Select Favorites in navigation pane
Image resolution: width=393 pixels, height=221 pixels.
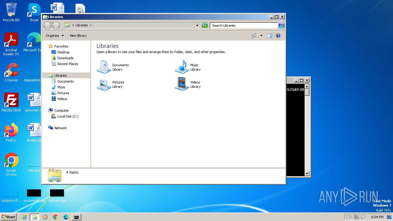coord(61,46)
